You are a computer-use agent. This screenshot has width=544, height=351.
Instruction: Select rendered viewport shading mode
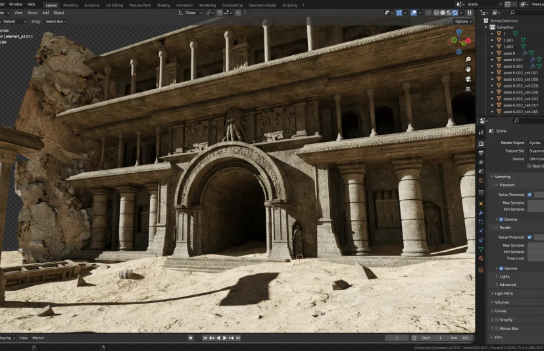pos(455,12)
